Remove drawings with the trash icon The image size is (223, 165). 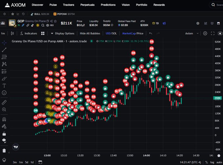click(x=4, y=151)
